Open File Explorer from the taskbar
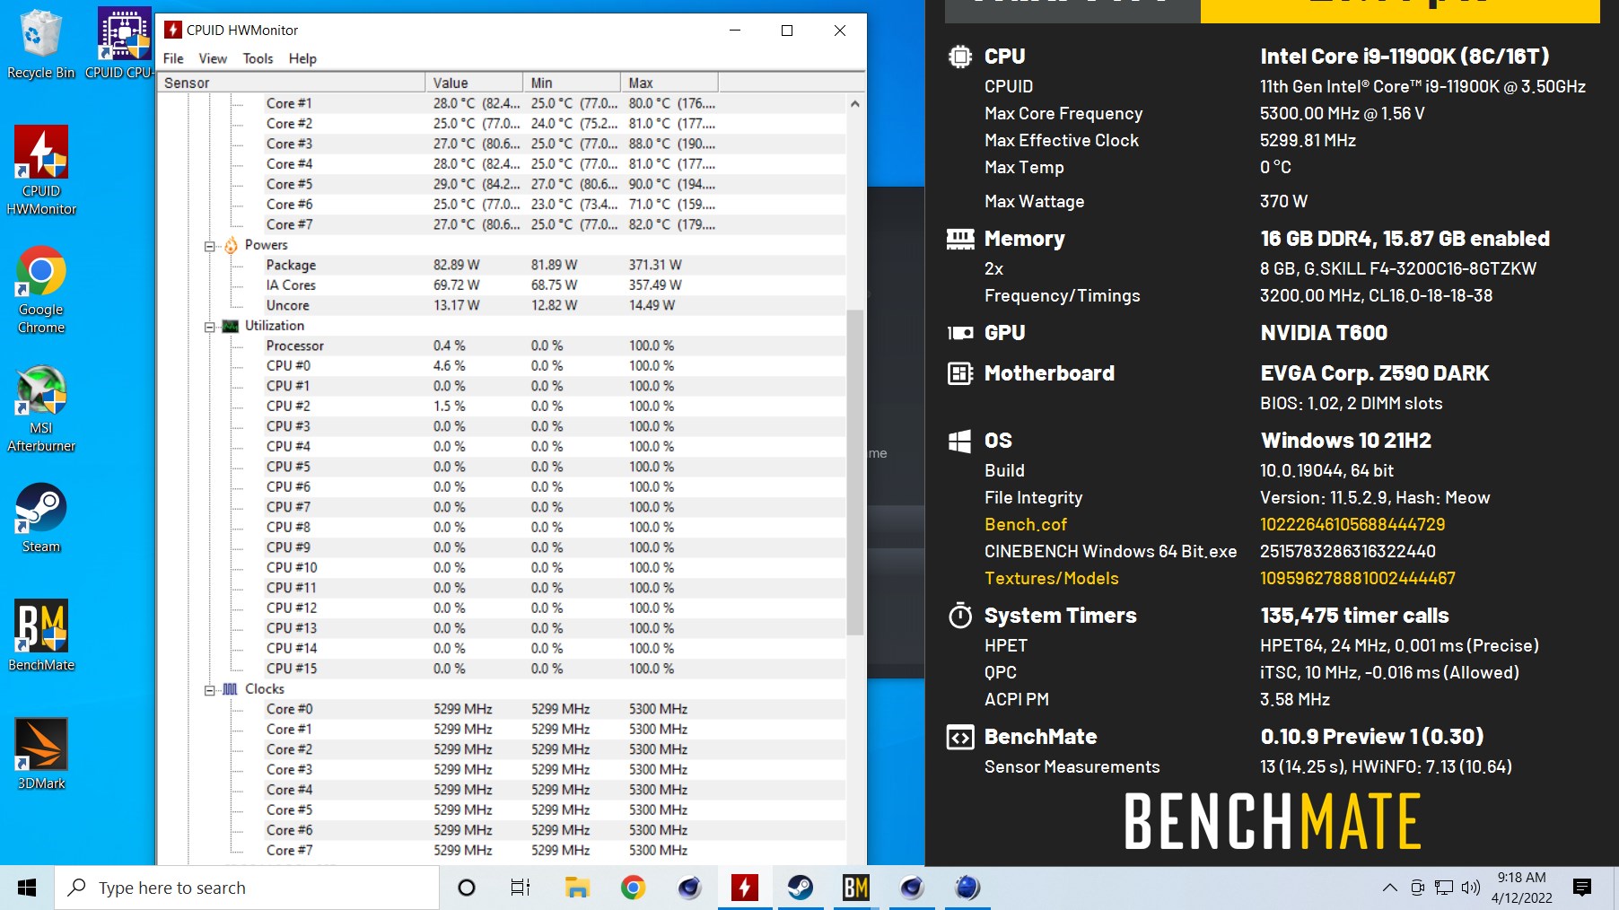This screenshot has height=910, width=1619. pyautogui.click(x=577, y=888)
